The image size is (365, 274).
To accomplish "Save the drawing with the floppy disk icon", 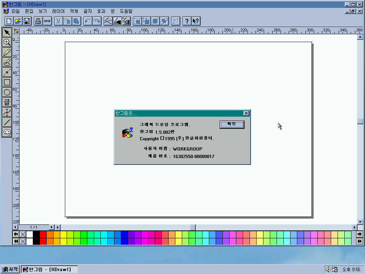I will [x=27, y=21].
